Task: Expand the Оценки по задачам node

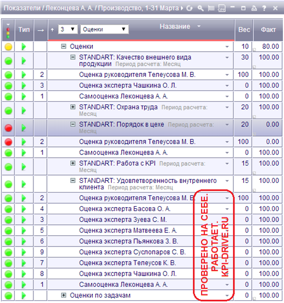Action: pyautogui.click(x=64, y=295)
